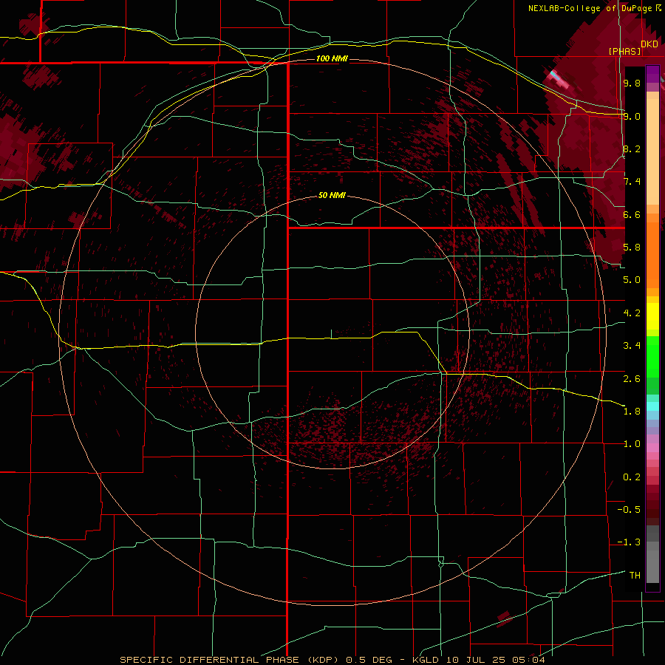
Task: Select the -0.5 legend label
Action: tap(629, 510)
